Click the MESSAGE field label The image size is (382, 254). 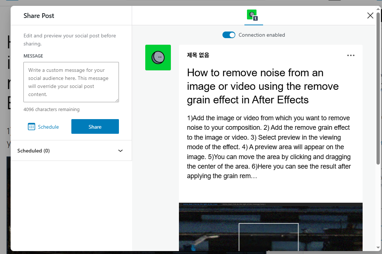pos(33,56)
